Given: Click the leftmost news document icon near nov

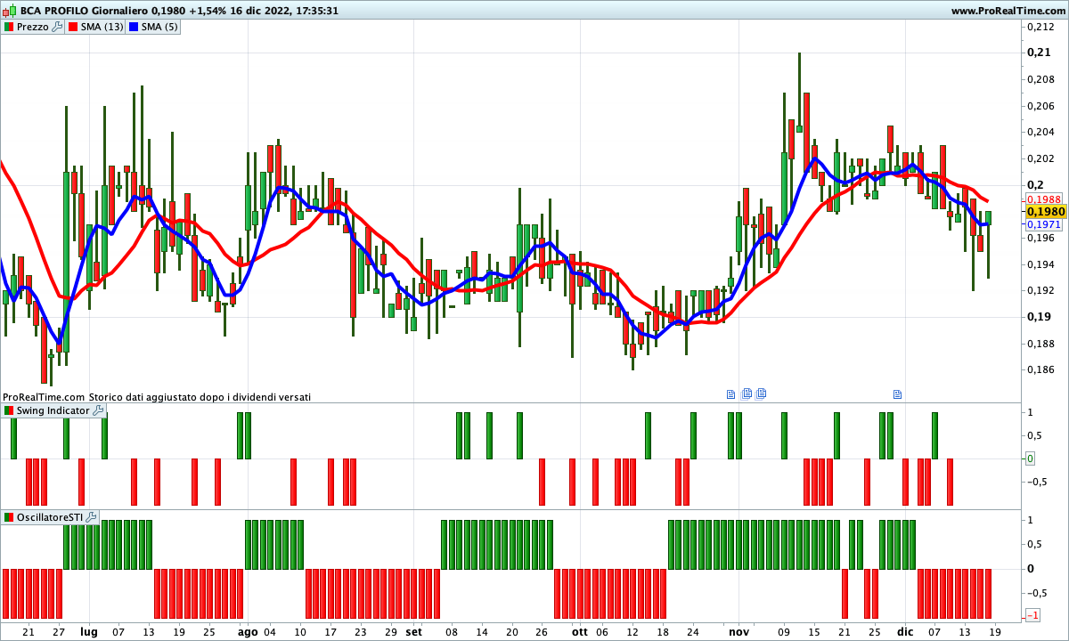Looking at the screenshot, I should pyautogui.click(x=731, y=394).
